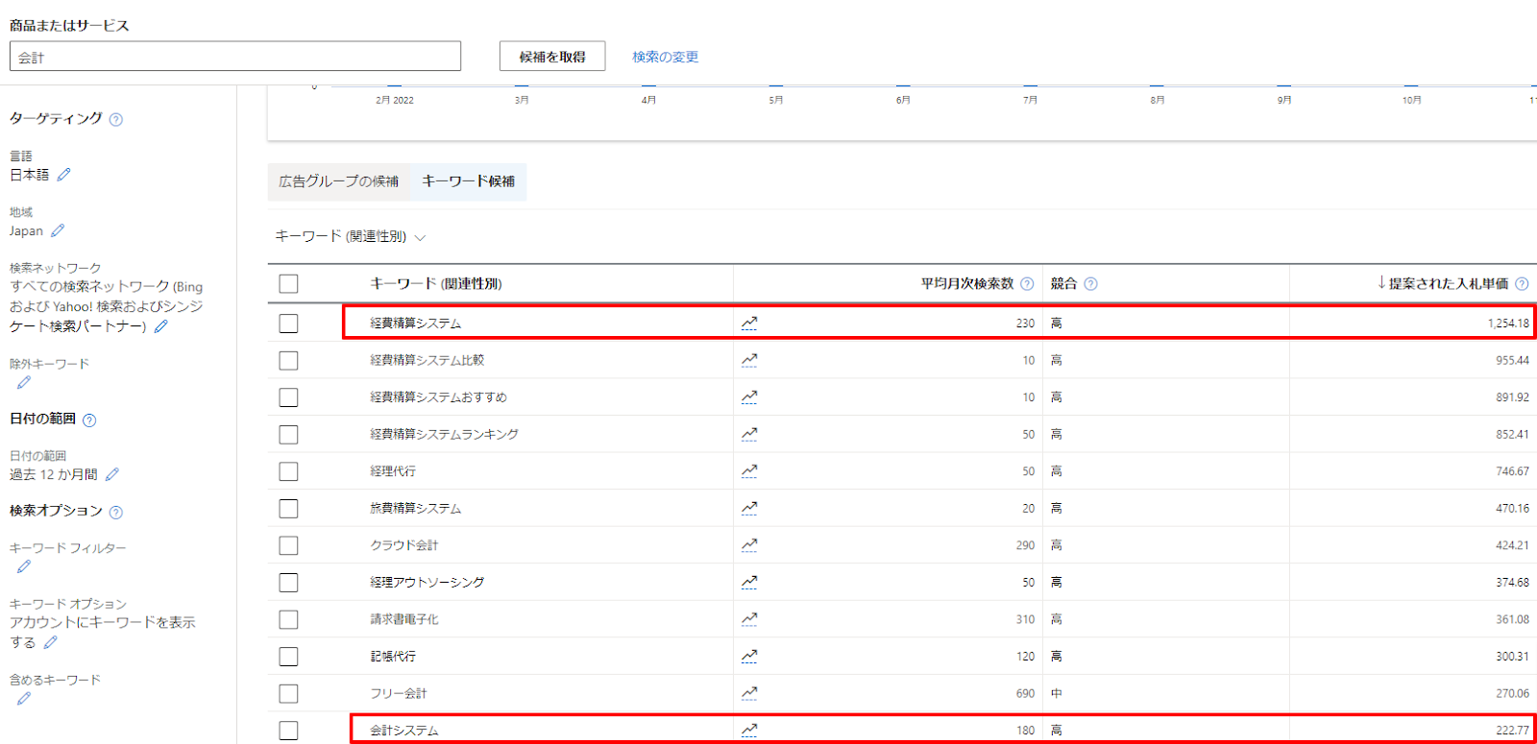
Task: Click the pencil under 除外キーワード
Action: point(24,383)
